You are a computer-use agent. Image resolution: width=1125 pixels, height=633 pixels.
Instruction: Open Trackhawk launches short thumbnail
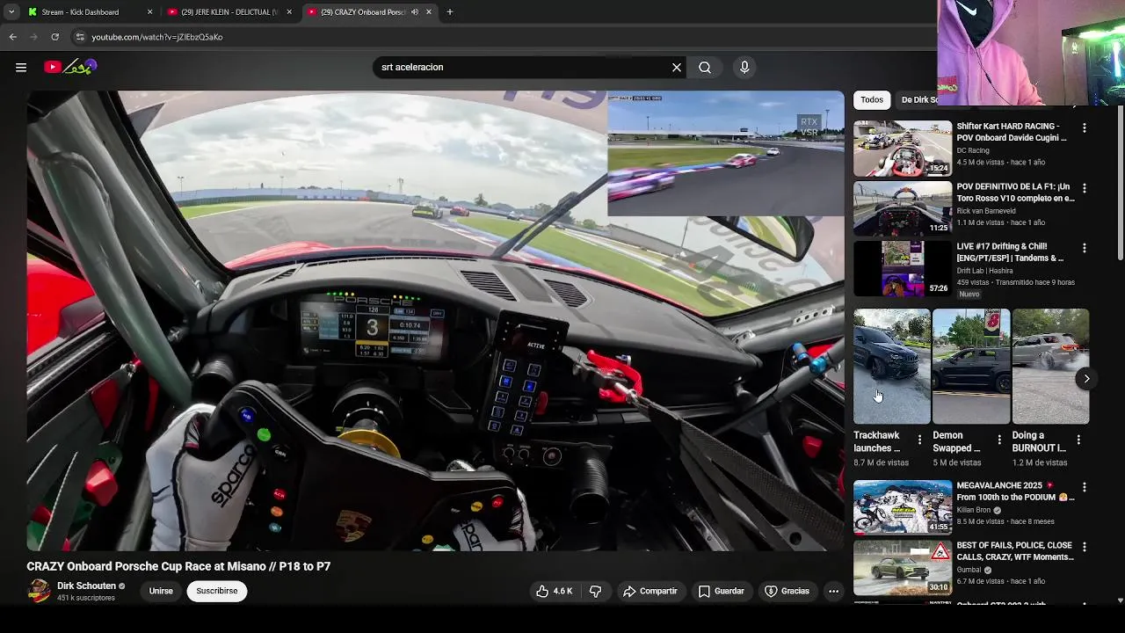point(891,367)
